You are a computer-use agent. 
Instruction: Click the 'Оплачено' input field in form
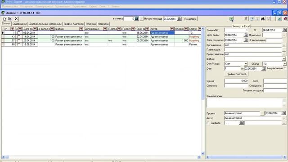[x=236, y=85]
